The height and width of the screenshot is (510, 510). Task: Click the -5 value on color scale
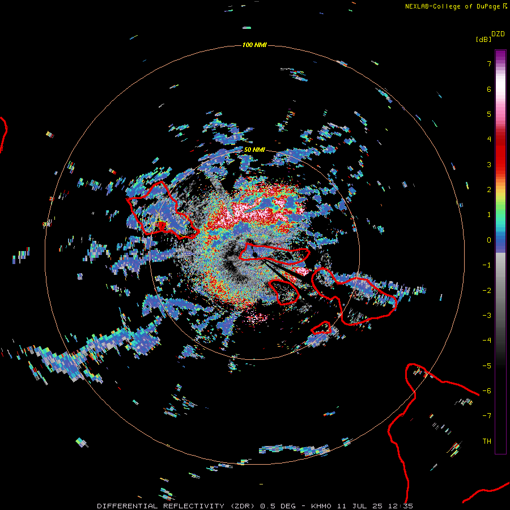(487, 366)
